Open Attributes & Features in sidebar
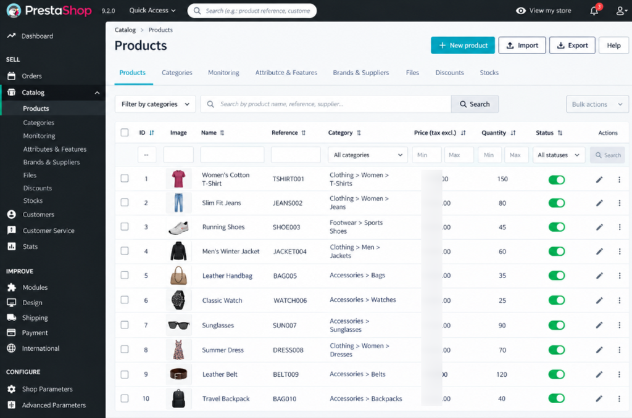This screenshot has height=418, width=632. click(x=55, y=149)
